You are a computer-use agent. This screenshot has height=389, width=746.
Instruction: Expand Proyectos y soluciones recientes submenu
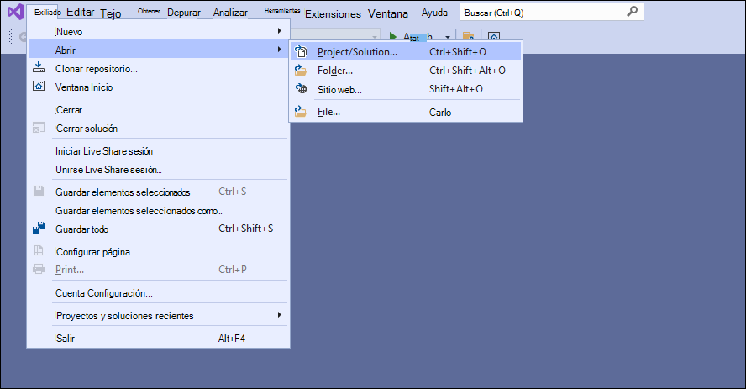[x=159, y=316]
